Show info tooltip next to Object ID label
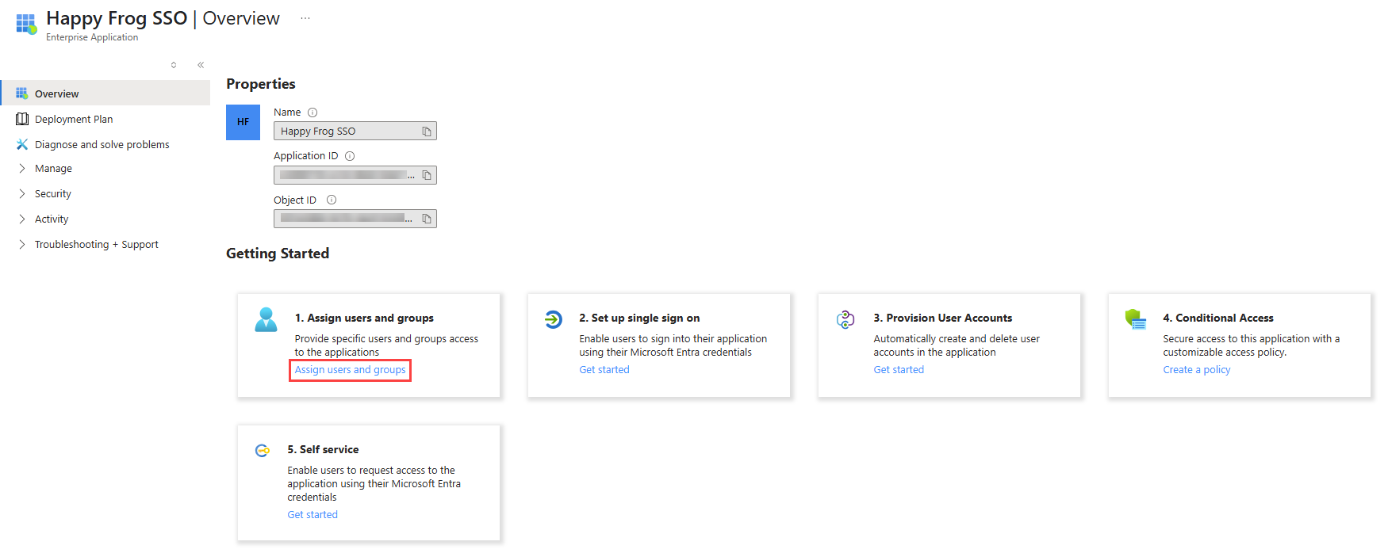1388x553 pixels. [x=332, y=200]
